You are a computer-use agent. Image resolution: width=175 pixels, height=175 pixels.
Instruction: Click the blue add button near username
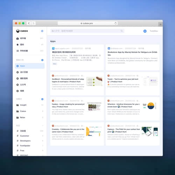click(145, 31)
